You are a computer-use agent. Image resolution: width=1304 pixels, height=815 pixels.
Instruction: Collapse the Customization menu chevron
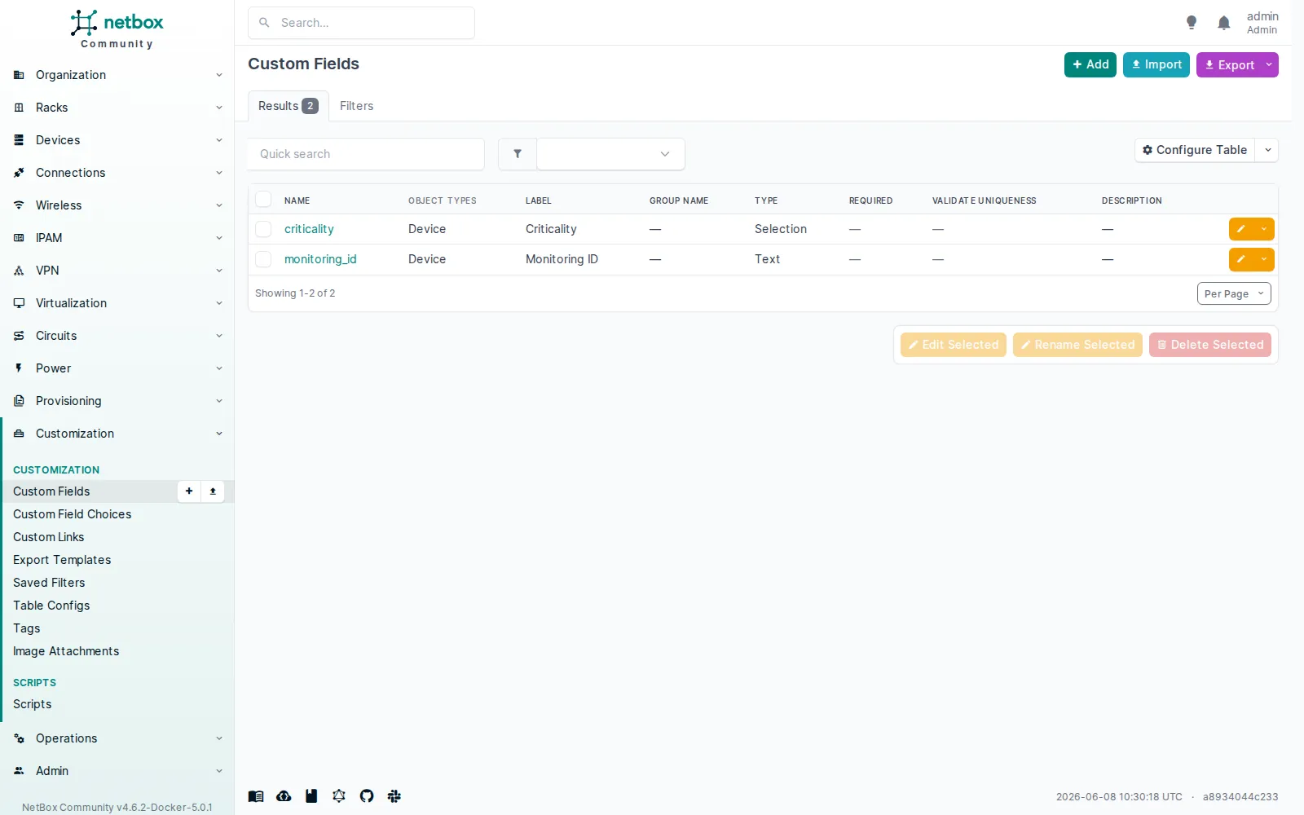tap(219, 434)
